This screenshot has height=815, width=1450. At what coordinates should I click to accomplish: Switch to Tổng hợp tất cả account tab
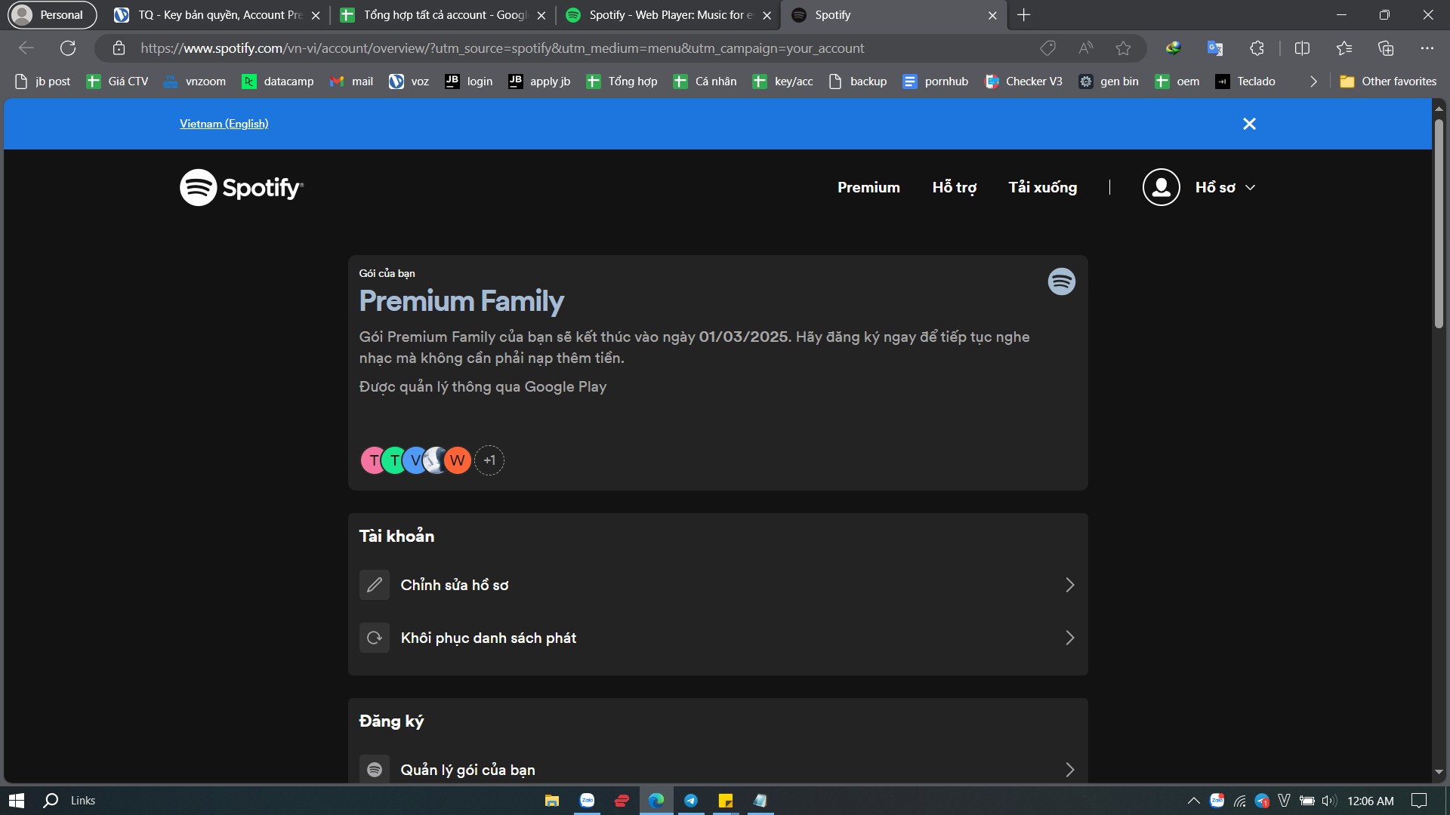coord(443,15)
